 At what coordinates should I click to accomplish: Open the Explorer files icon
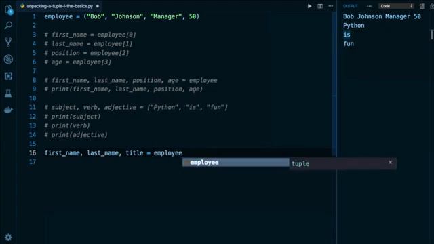click(x=9, y=9)
